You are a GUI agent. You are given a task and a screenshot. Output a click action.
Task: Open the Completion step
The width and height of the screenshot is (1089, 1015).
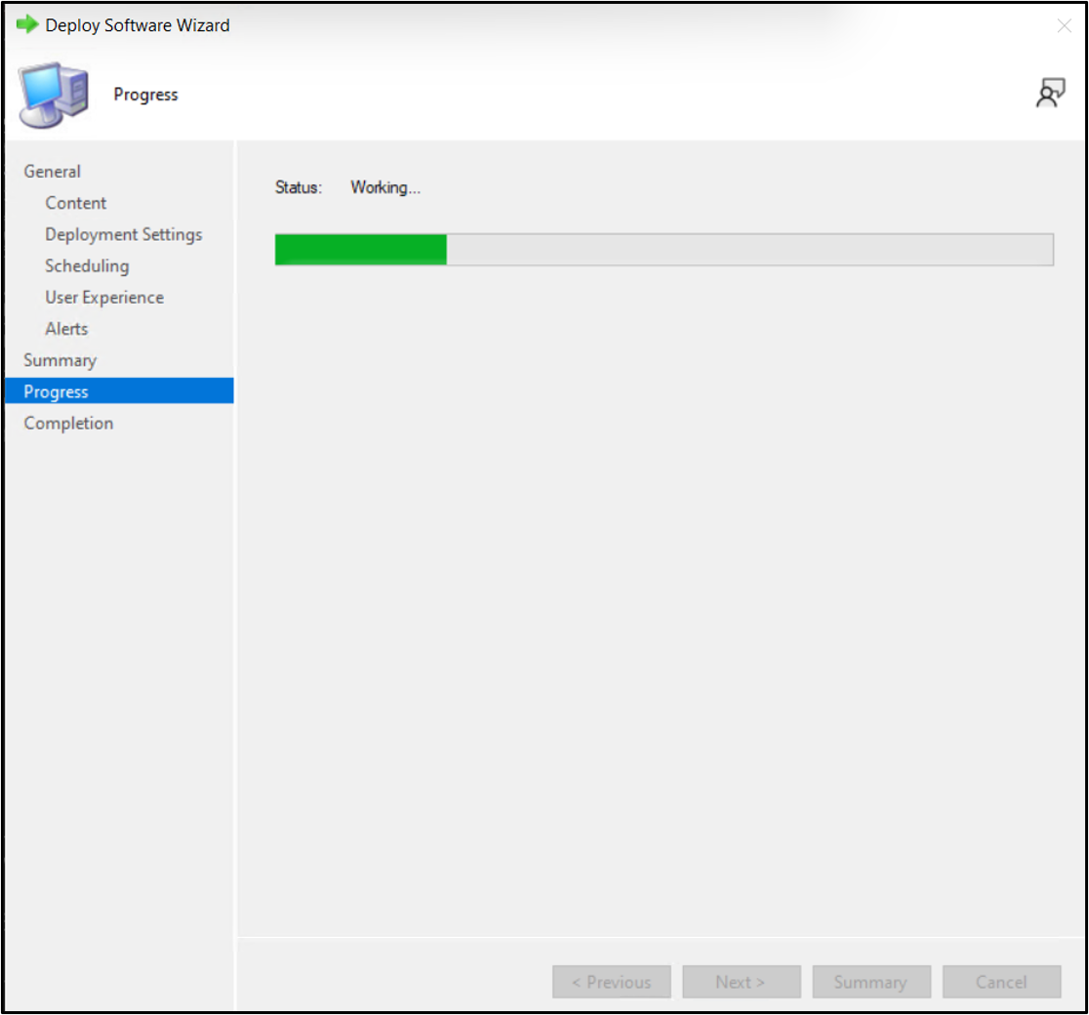click(68, 424)
